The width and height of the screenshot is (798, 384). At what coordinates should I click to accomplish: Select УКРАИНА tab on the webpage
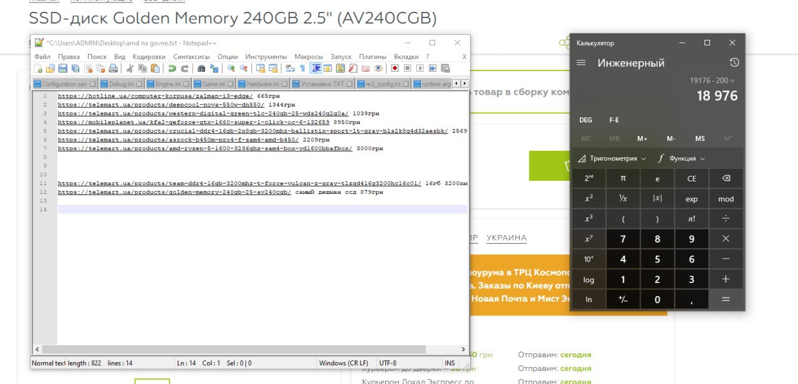tap(506, 238)
